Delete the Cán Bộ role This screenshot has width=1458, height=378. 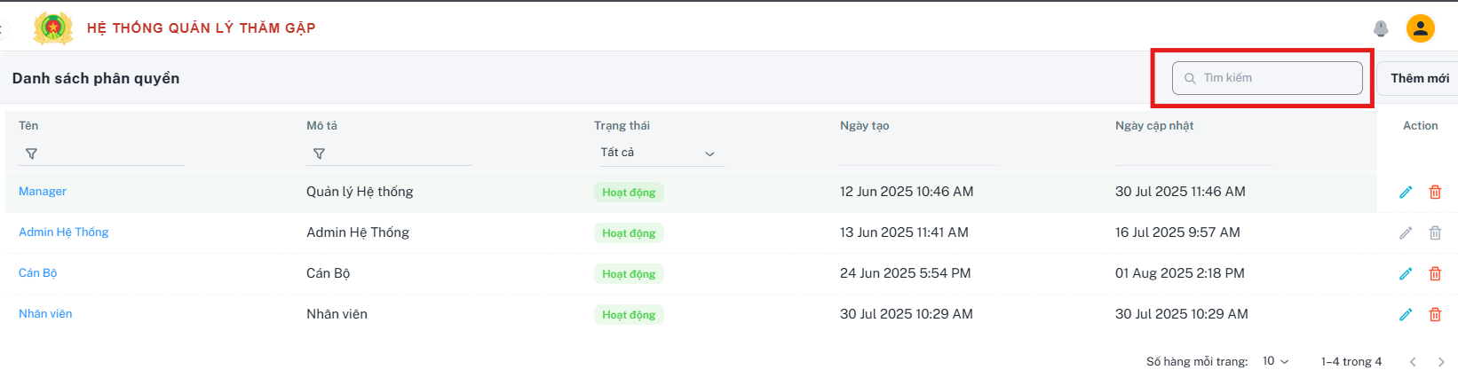tap(1435, 273)
